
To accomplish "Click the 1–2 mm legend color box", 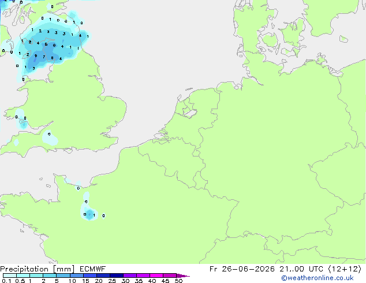I will 36,275.
